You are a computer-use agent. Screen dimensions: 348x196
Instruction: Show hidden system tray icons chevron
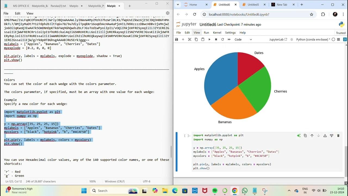pyautogui.click(x=289, y=191)
